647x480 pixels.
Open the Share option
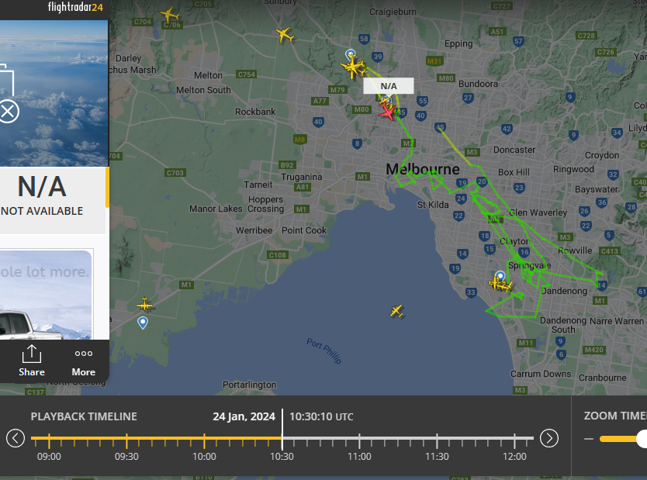(32, 361)
